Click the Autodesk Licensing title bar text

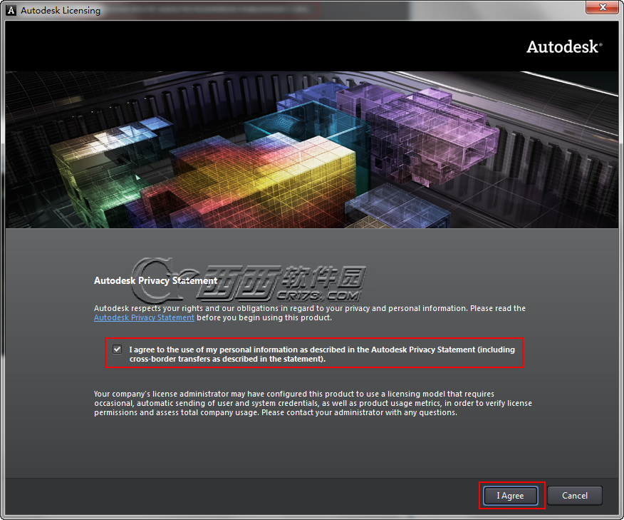pos(62,10)
